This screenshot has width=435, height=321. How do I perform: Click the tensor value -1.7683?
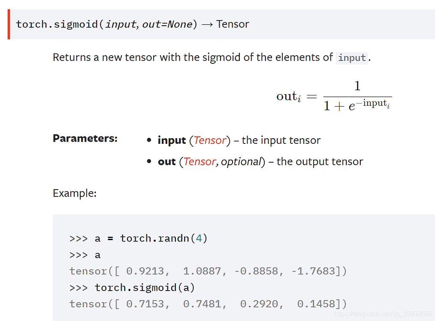[x=313, y=271]
